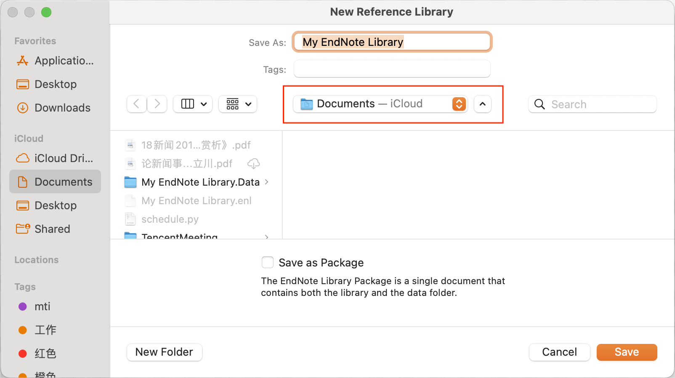Open the Shared folder in sidebar
Screen dimensions: 675x378
coord(52,229)
